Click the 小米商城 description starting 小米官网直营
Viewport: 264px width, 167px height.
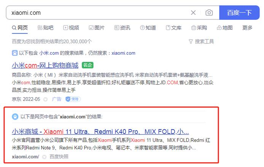click(x=111, y=144)
